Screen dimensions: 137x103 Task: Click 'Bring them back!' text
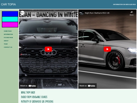click(x=28, y=93)
